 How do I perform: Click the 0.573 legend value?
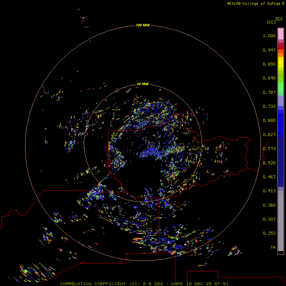(269, 149)
